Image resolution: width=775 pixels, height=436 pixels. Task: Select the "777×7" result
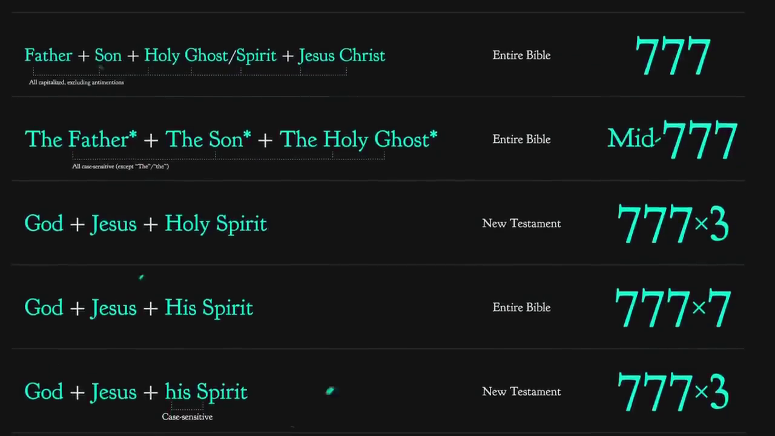(x=672, y=308)
